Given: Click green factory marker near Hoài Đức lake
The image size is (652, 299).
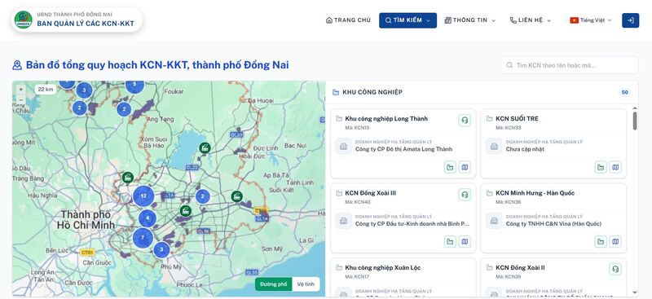Looking at the screenshot, I should (x=205, y=147).
